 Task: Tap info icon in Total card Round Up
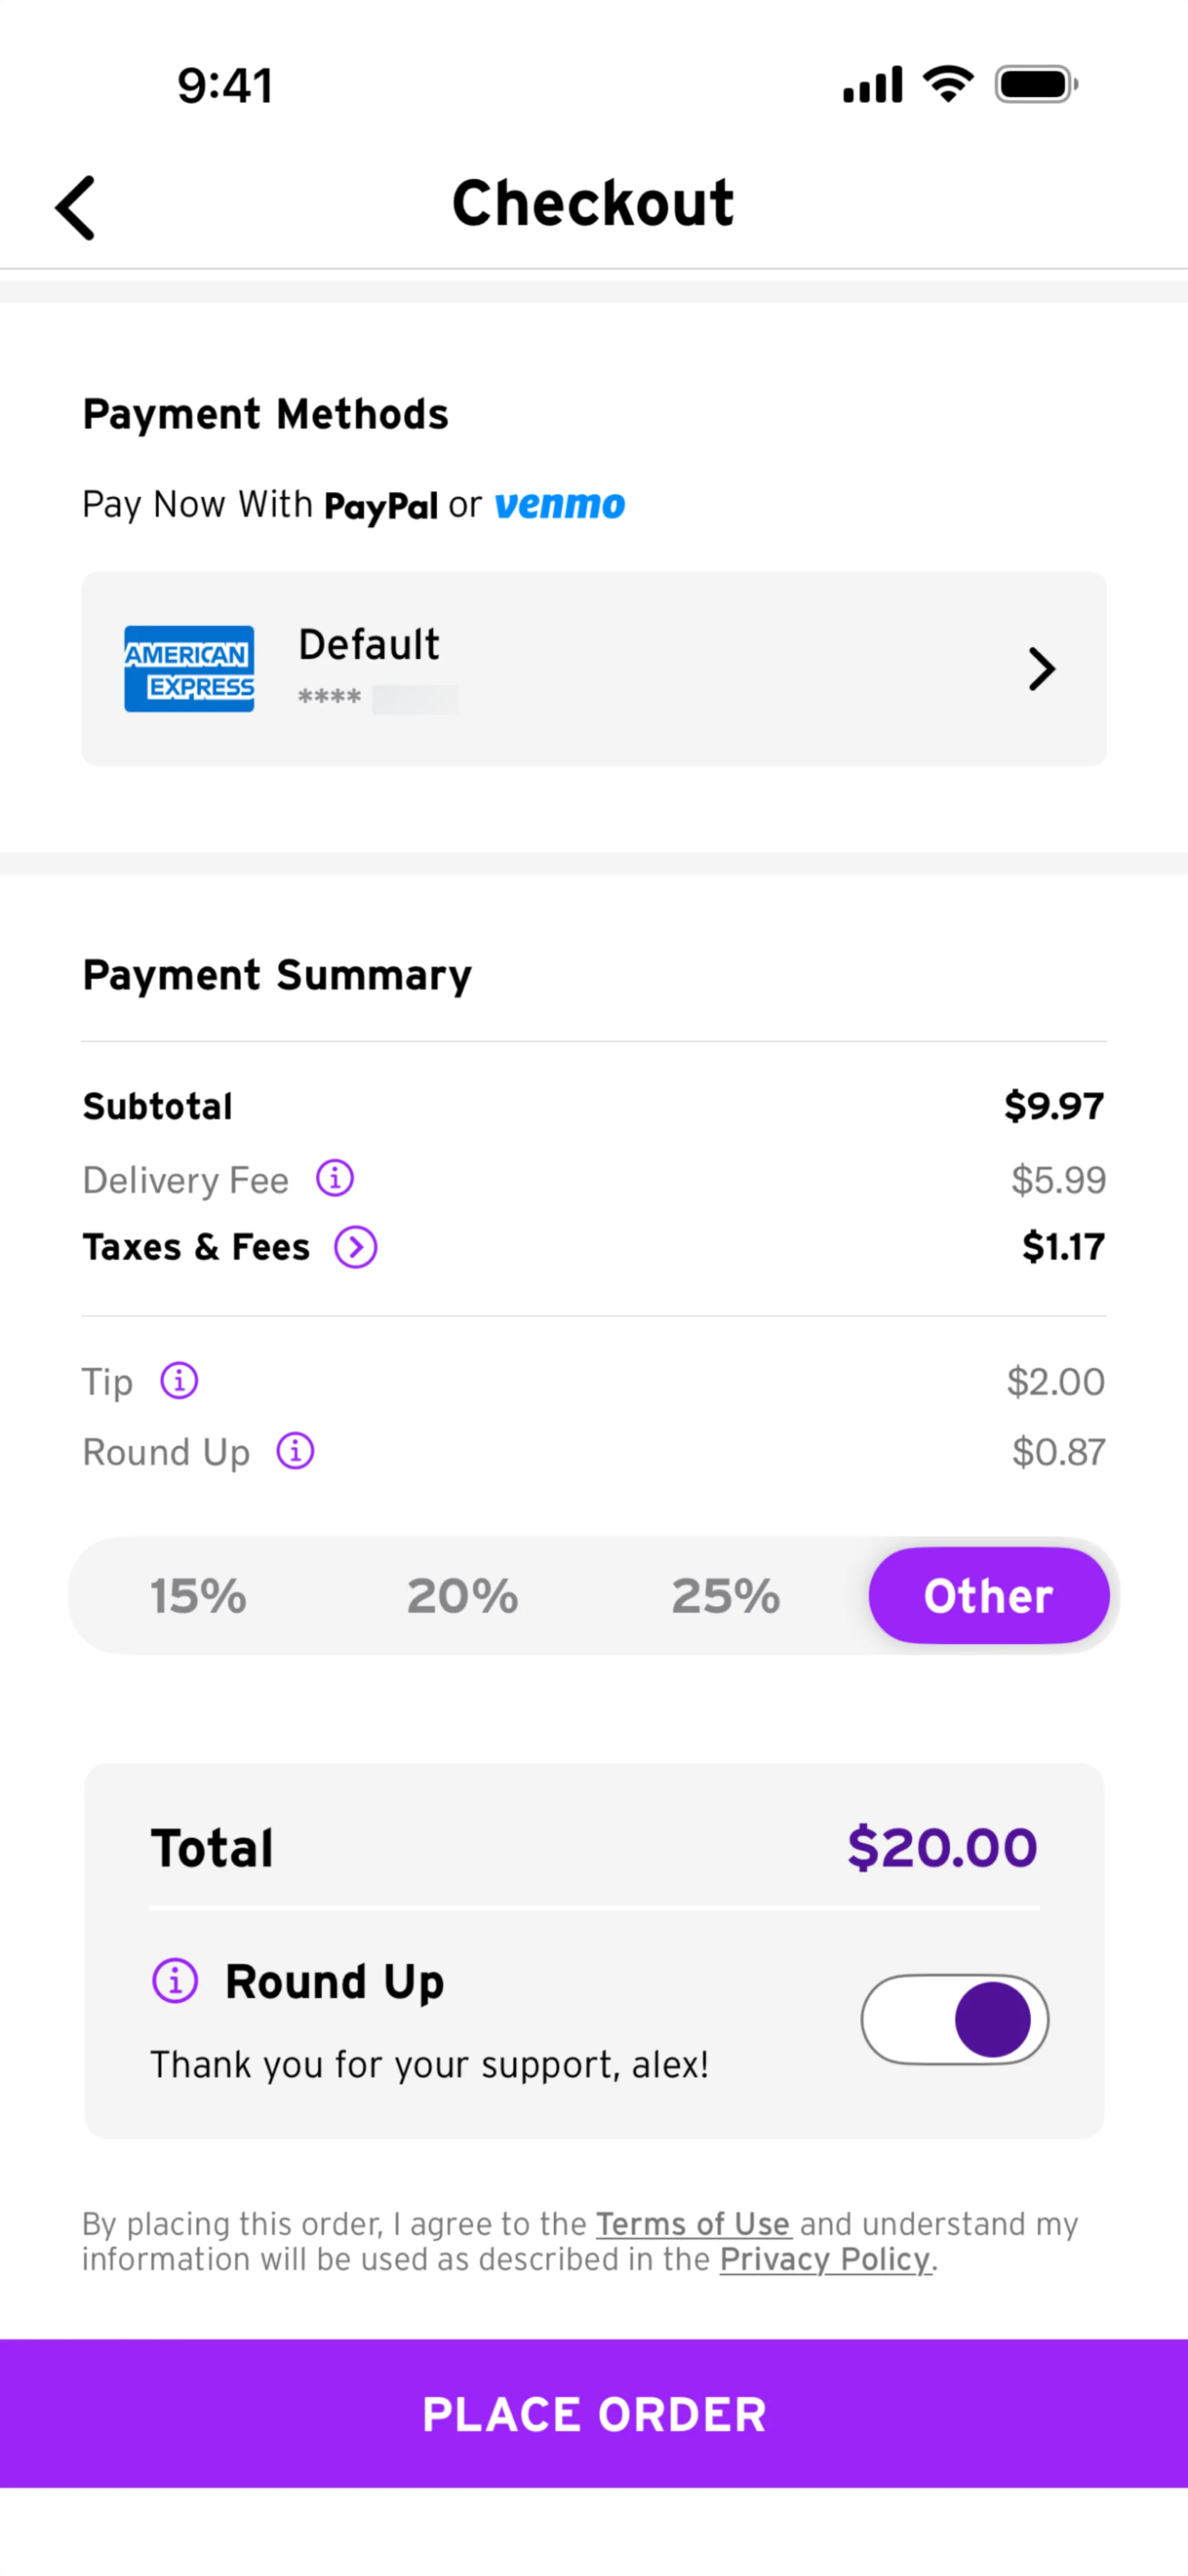pyautogui.click(x=175, y=1980)
